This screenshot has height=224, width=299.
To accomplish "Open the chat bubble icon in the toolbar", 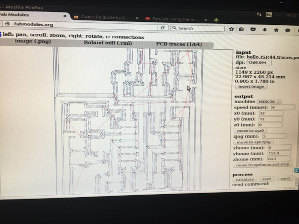I will pyautogui.click(x=288, y=30).
